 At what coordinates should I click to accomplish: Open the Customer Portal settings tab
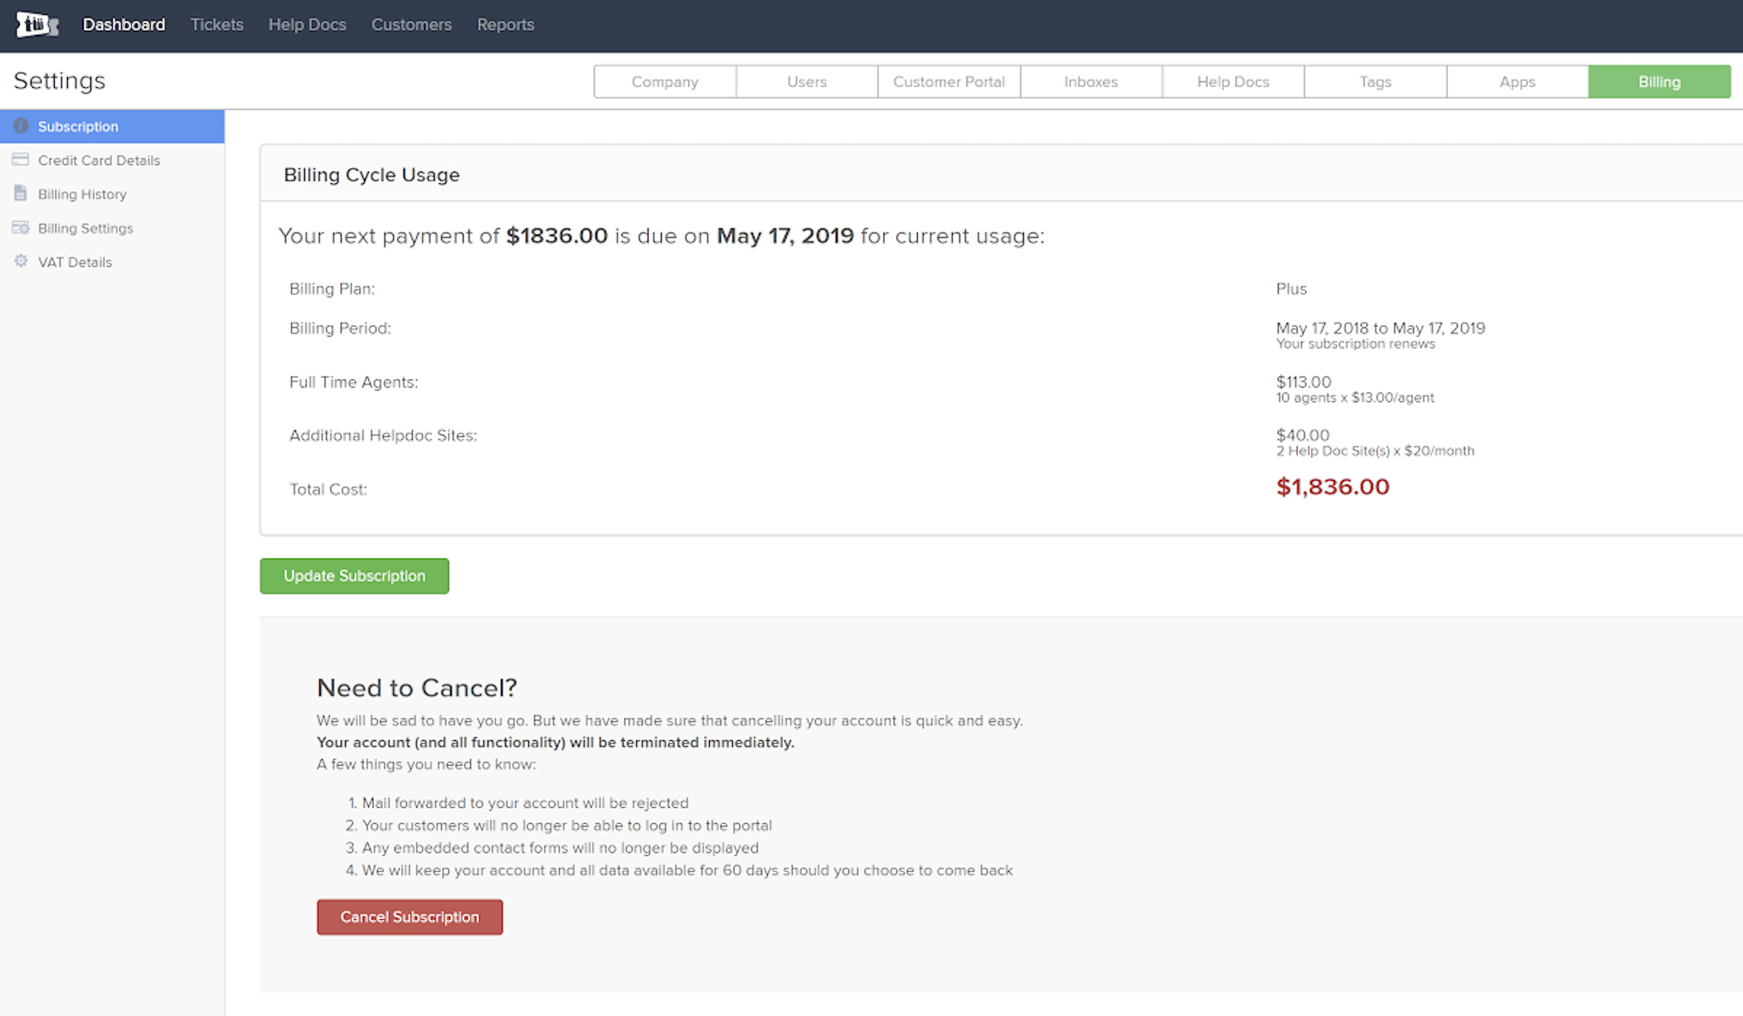[x=949, y=82]
